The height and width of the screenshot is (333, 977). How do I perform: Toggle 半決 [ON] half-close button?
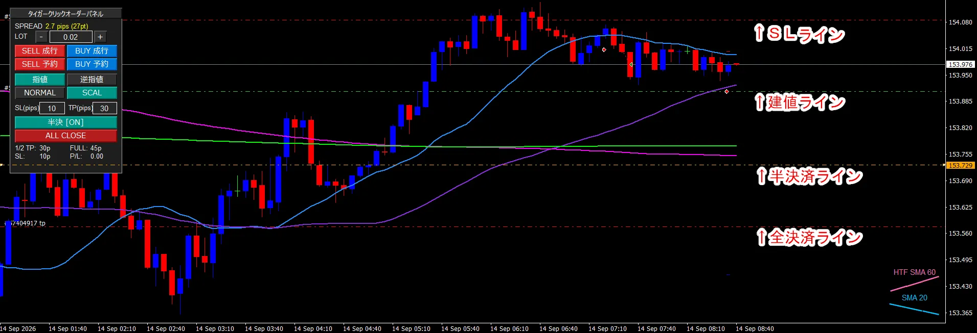pyautogui.click(x=66, y=122)
